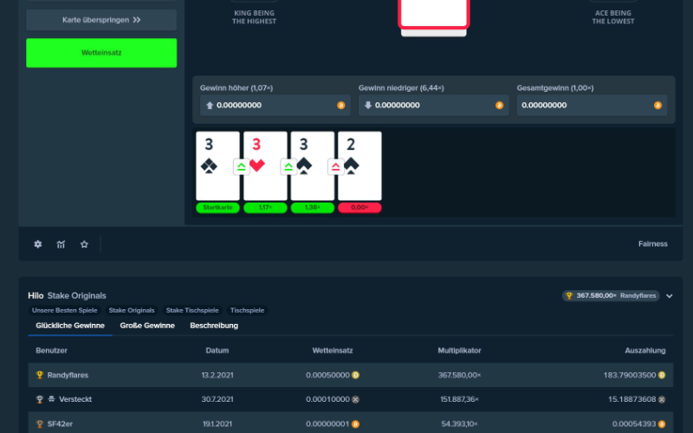The image size is (693, 433).
Task: Click the down arrow icon in Gewinn niedriger field
Action: [367, 105]
